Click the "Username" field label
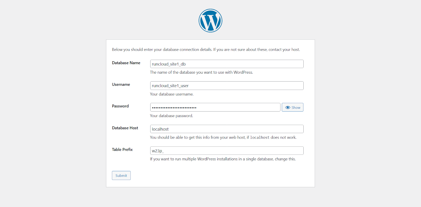 (121, 84)
